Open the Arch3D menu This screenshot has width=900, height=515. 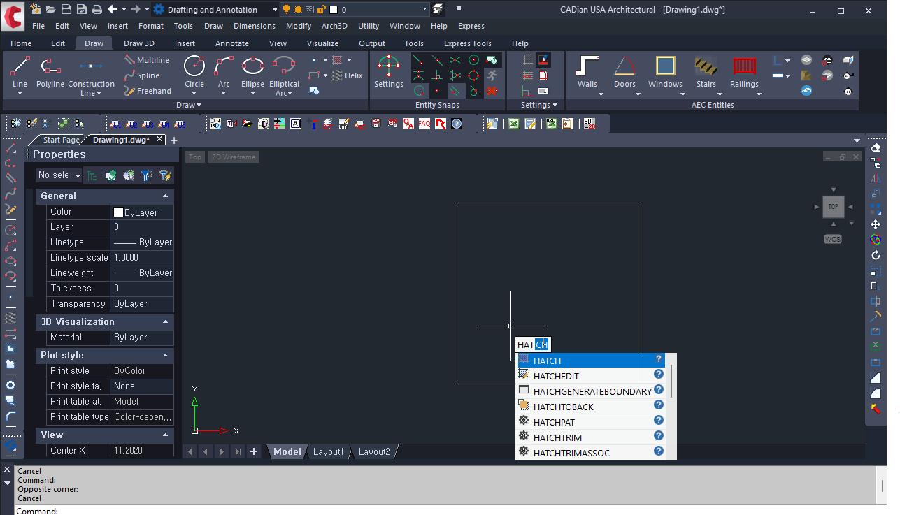pos(334,26)
